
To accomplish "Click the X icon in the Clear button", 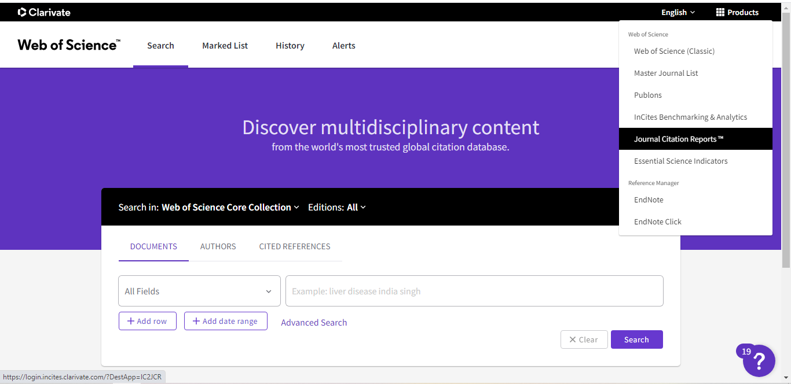I will point(574,339).
